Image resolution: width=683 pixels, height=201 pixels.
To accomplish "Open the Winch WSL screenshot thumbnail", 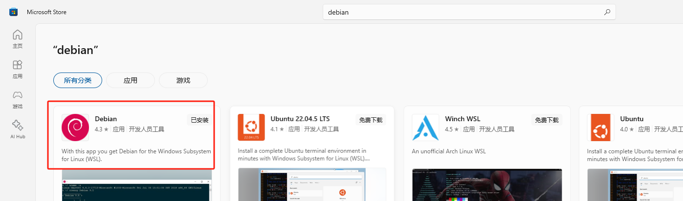I will pyautogui.click(x=487, y=184).
